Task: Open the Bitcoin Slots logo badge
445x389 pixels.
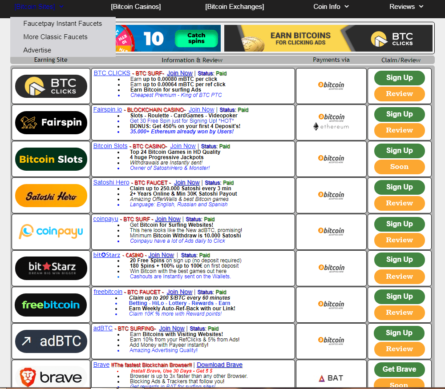Action: (x=51, y=159)
